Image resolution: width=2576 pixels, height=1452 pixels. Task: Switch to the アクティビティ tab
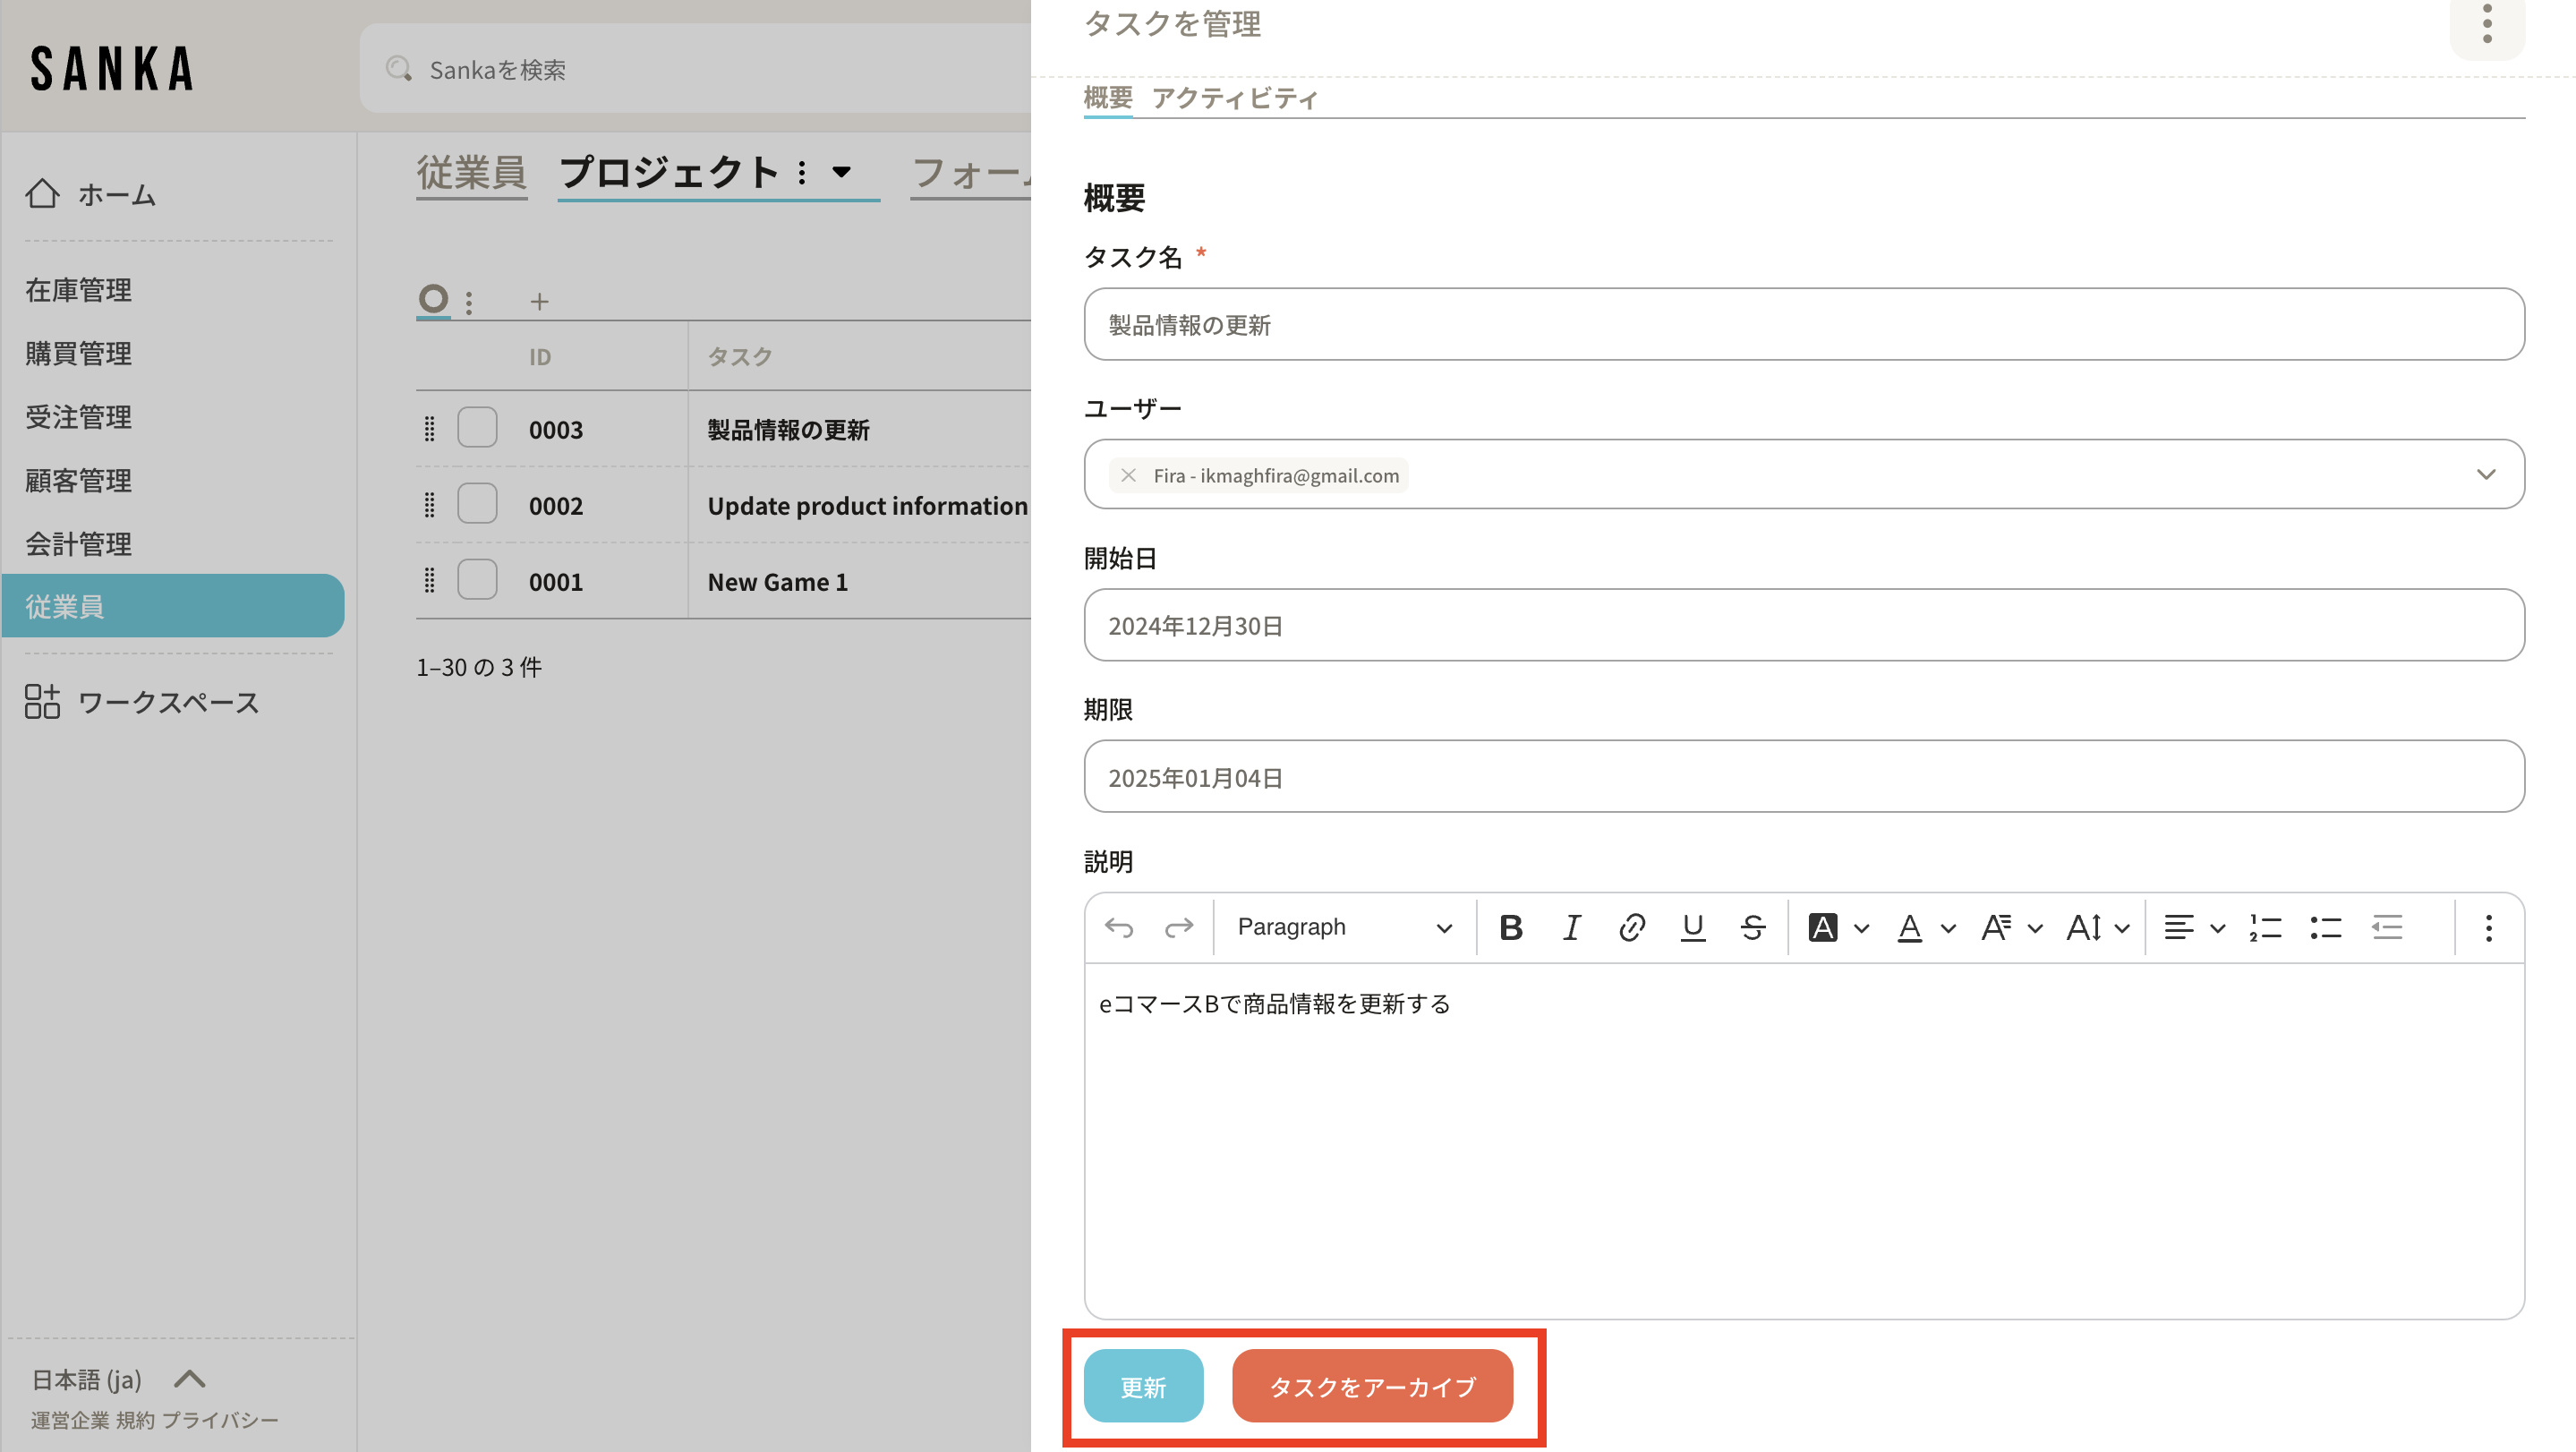pos(1234,98)
